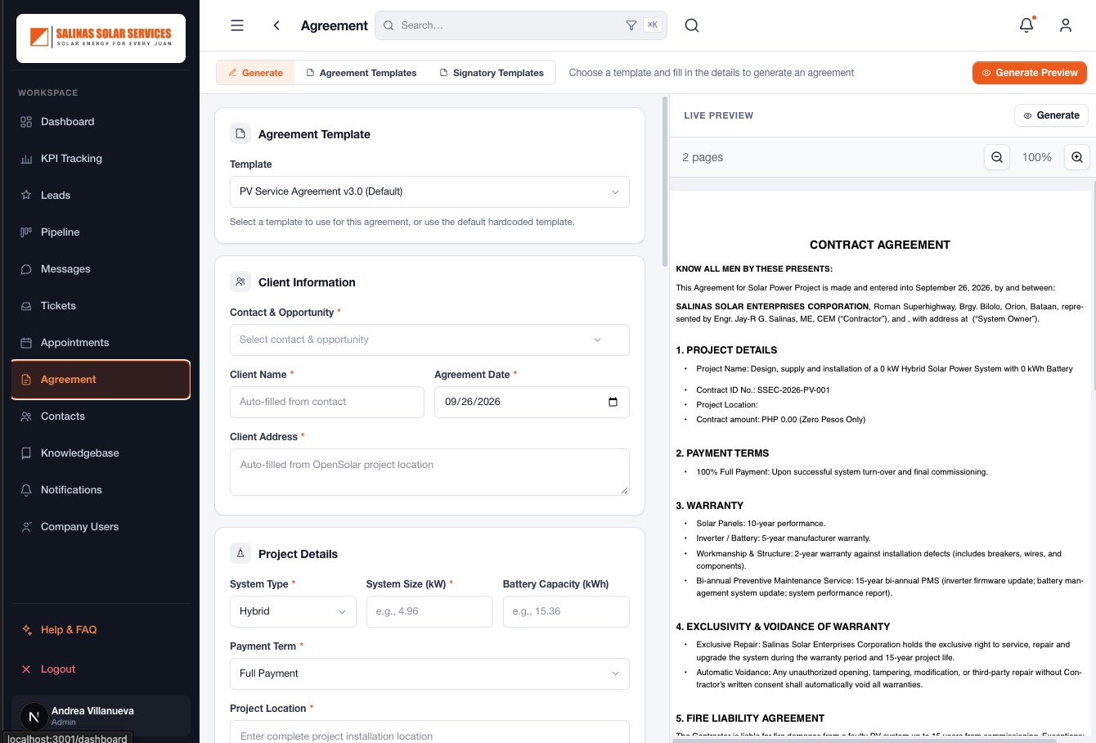Viewport: 1096px width, 743px height.
Task: Switch to the Generate tab
Action: click(255, 73)
